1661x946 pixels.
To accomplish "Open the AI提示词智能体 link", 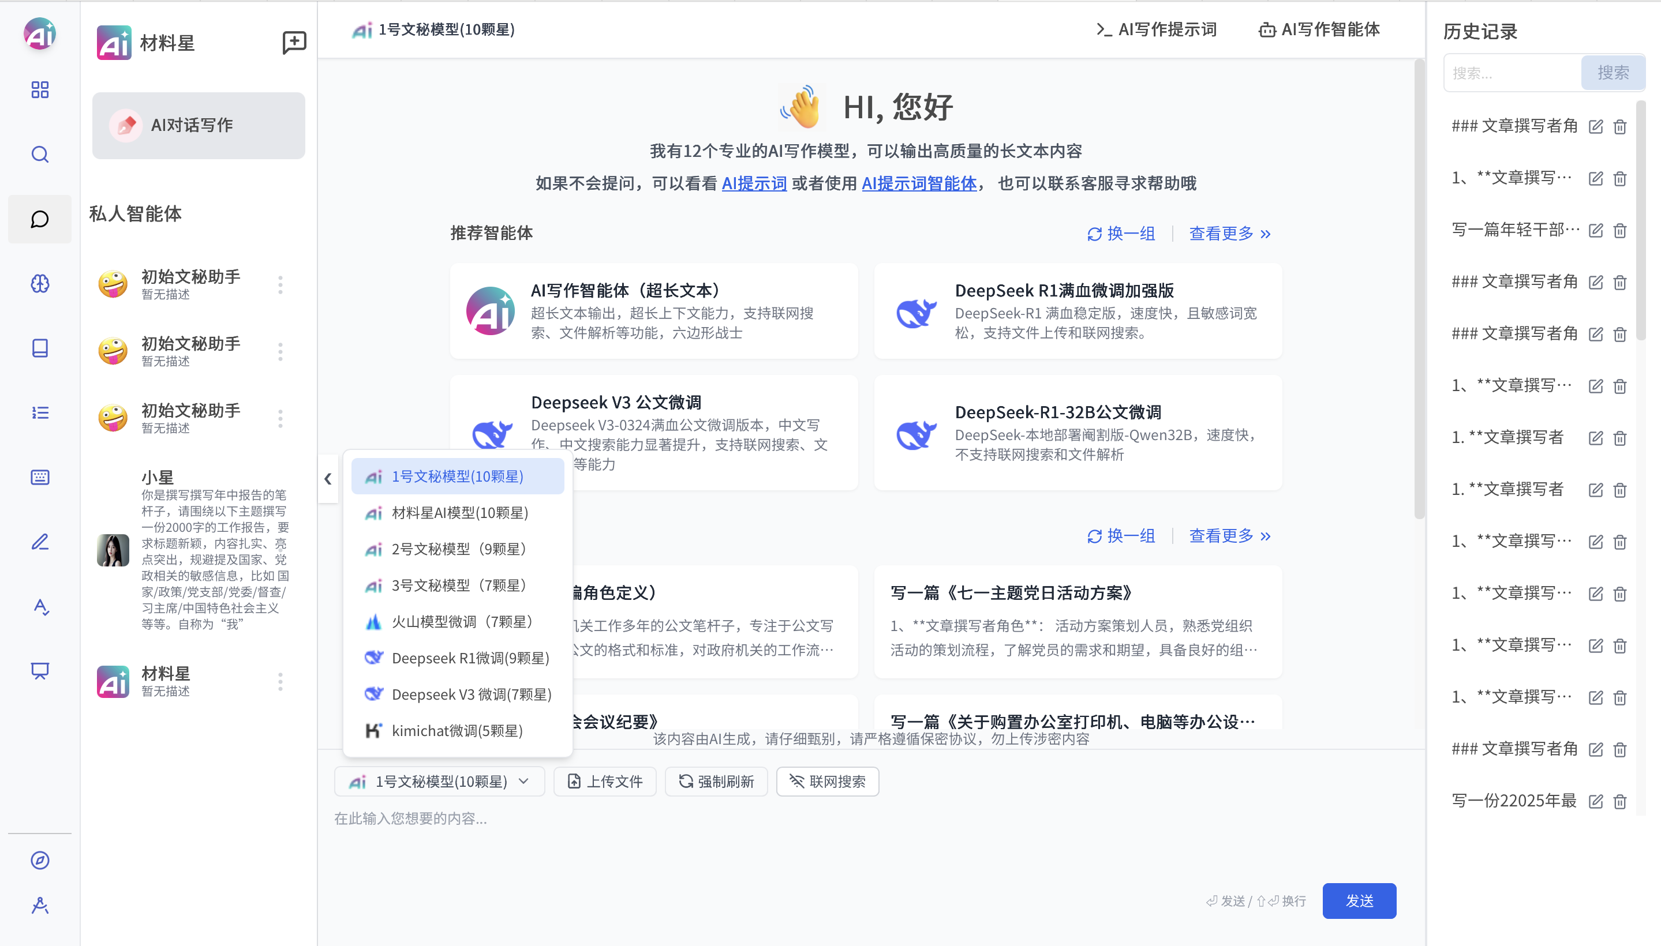I will coord(919,184).
